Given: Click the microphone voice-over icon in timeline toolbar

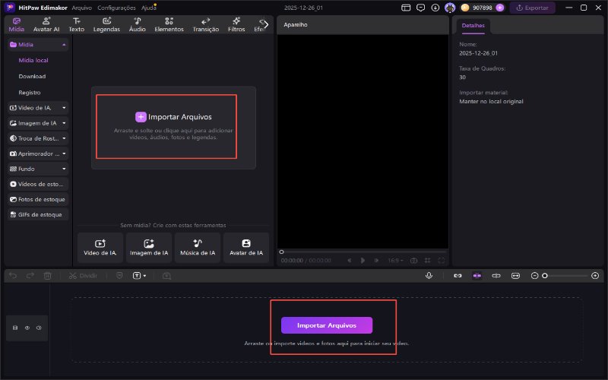Looking at the screenshot, I should [429, 275].
